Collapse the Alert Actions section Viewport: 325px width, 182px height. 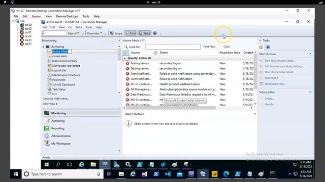coord(310,54)
